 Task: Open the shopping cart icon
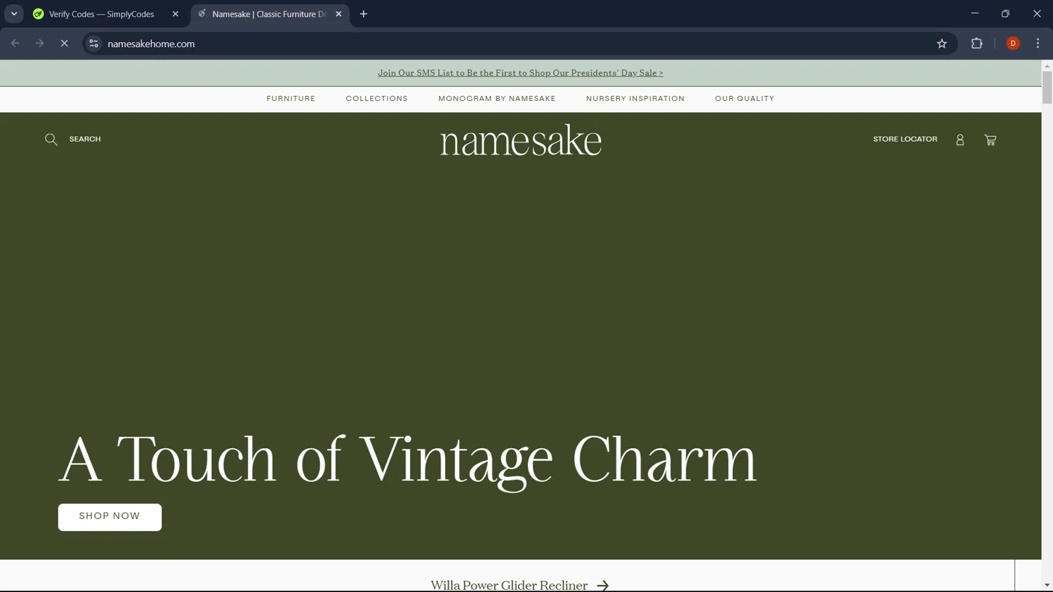click(x=991, y=140)
